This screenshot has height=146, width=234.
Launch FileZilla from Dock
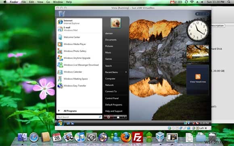138,137
